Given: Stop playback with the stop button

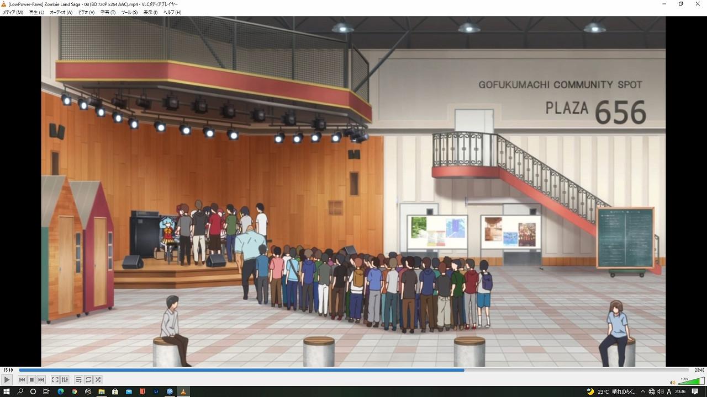Looking at the screenshot, I should tap(31, 379).
